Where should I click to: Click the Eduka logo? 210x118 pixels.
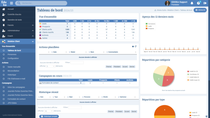click(4, 3)
